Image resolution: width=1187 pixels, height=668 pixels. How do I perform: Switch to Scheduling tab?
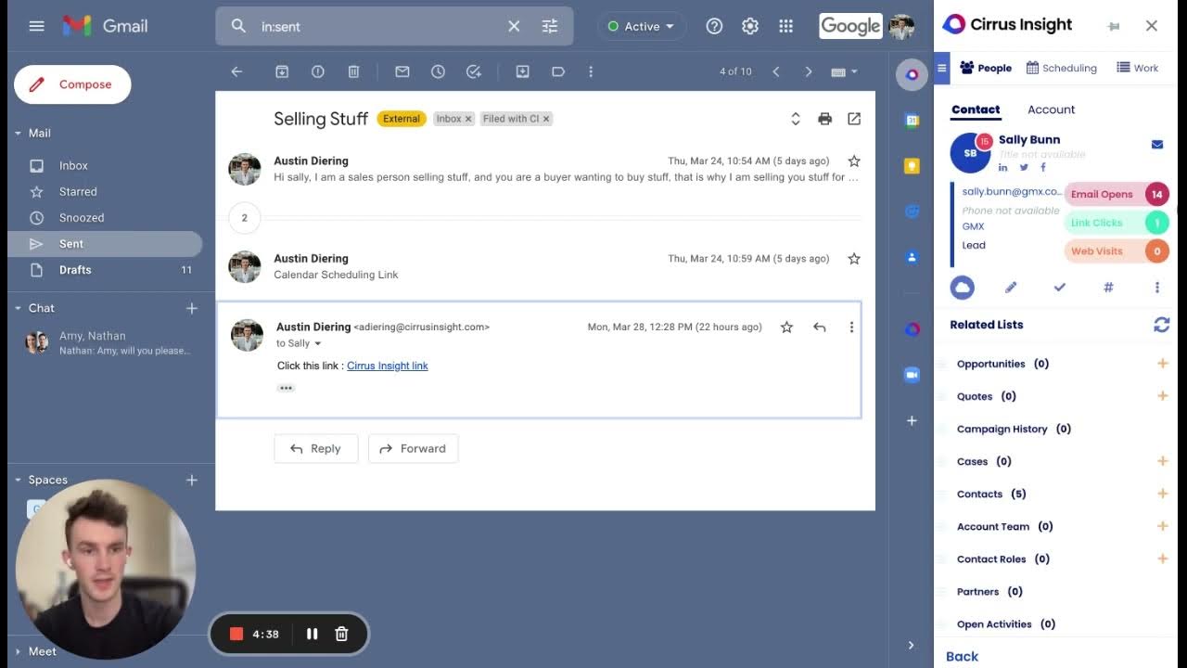point(1062,68)
